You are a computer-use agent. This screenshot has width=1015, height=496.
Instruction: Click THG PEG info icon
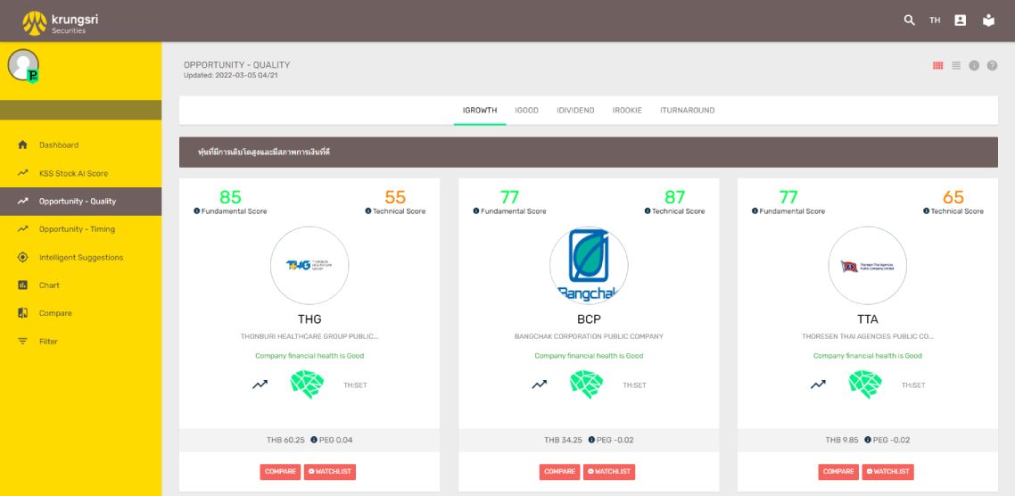(x=314, y=441)
